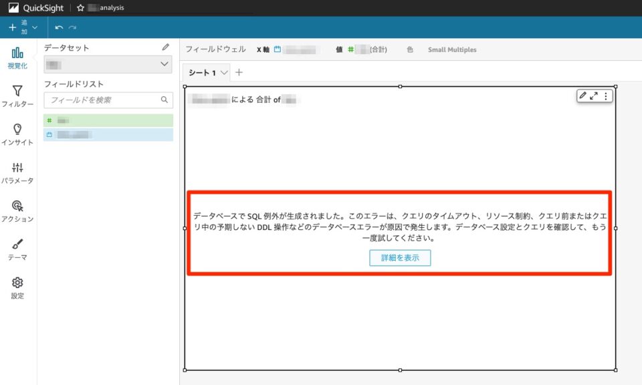The width and height of the screenshot is (642, 385).
Task: Open the 設定 (Settings) panel
Action: pyautogui.click(x=17, y=286)
